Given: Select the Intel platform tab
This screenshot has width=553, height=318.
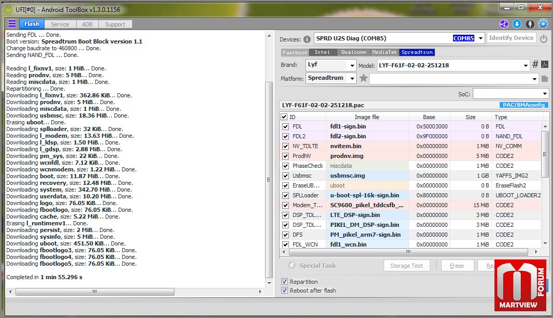Looking at the screenshot, I should [x=322, y=52].
